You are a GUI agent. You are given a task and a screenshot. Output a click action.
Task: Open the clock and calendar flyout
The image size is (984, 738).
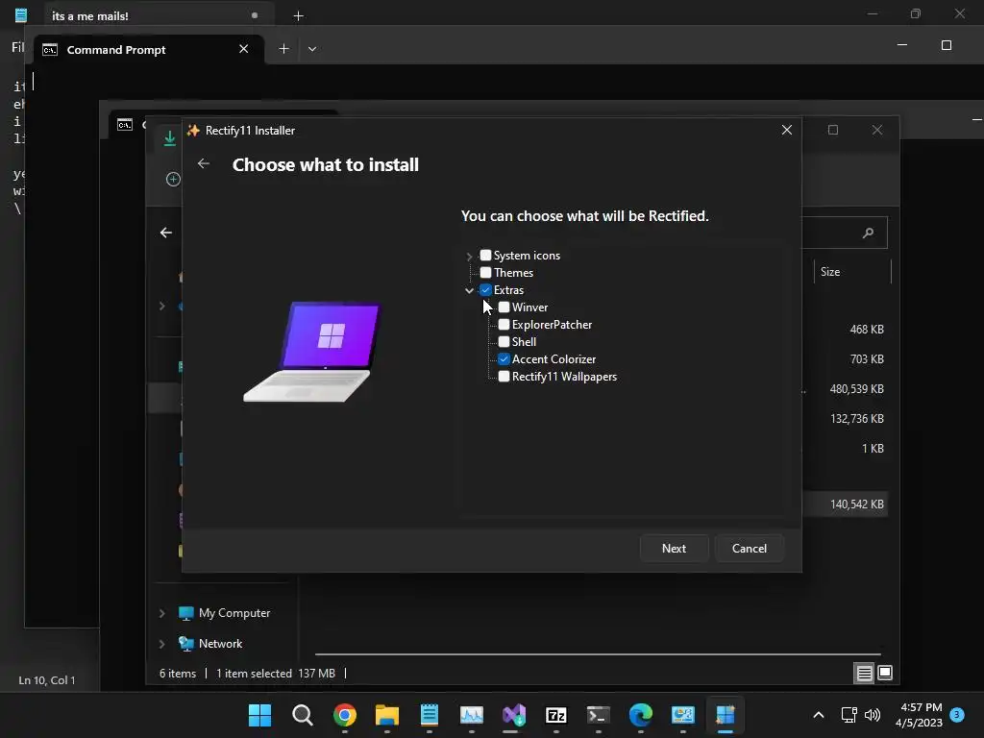919,715
